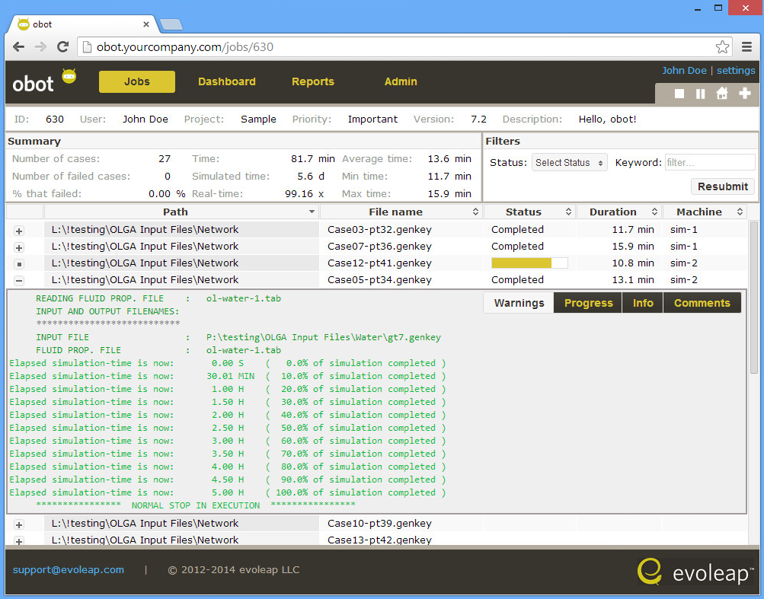Click the plus add job icon
This screenshot has height=599, width=764.
coord(745,94)
